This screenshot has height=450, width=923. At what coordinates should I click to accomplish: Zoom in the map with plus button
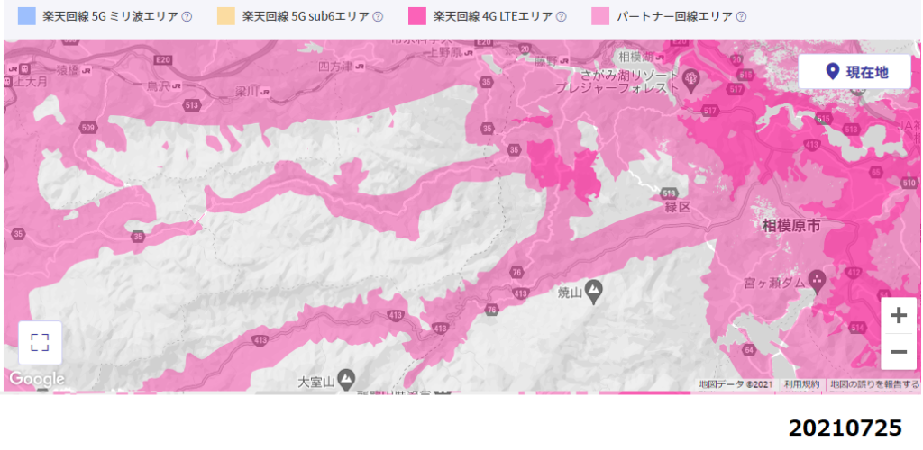[x=899, y=316]
